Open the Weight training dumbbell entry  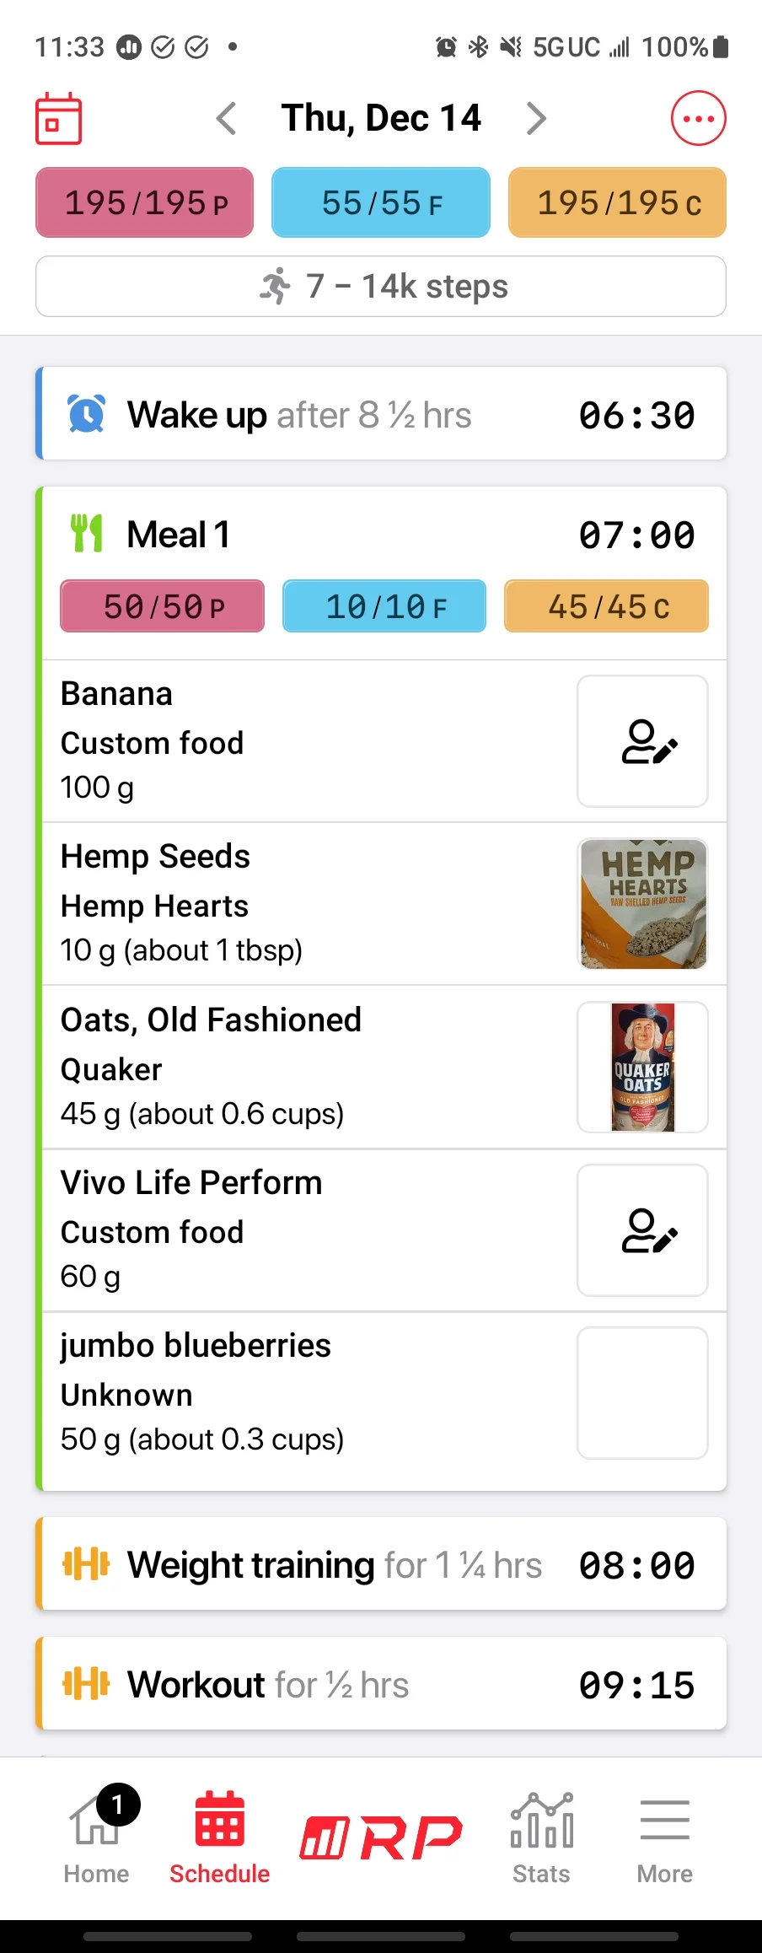[x=381, y=1564]
